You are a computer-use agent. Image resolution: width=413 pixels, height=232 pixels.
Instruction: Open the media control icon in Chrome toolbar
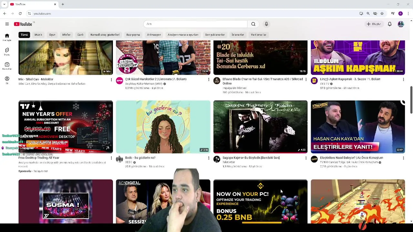tap(393, 14)
